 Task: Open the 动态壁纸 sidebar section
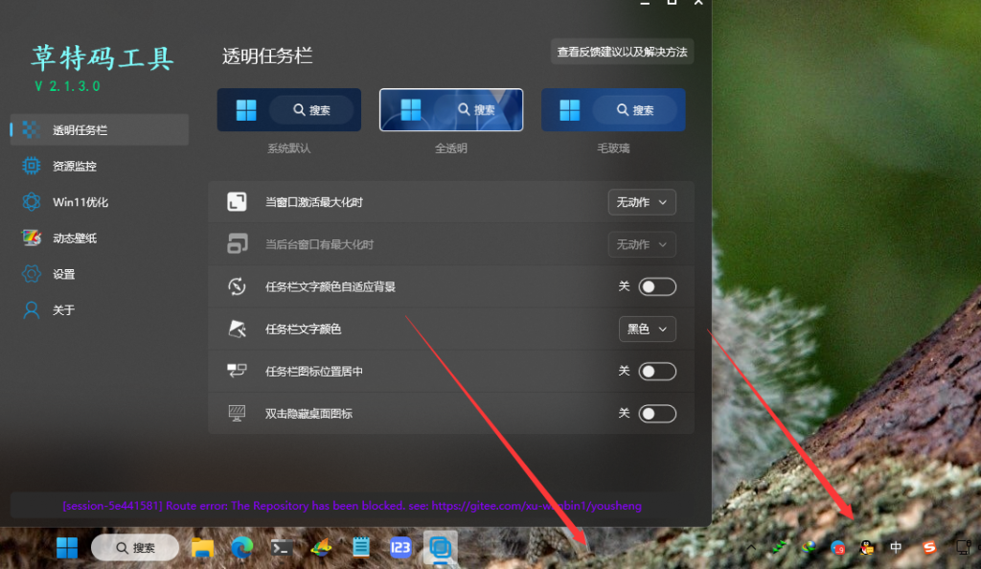100,239
